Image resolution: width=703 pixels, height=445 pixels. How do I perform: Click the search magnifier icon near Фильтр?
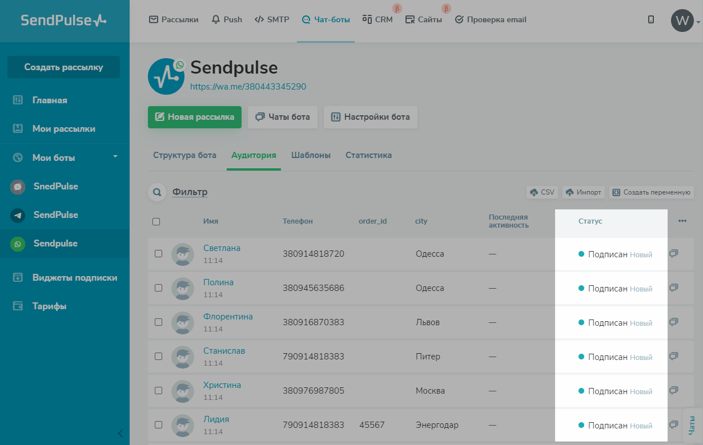coord(158,192)
